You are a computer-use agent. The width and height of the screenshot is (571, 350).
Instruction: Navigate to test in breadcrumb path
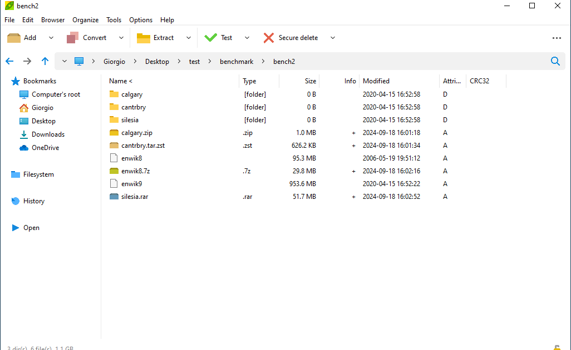click(x=194, y=62)
